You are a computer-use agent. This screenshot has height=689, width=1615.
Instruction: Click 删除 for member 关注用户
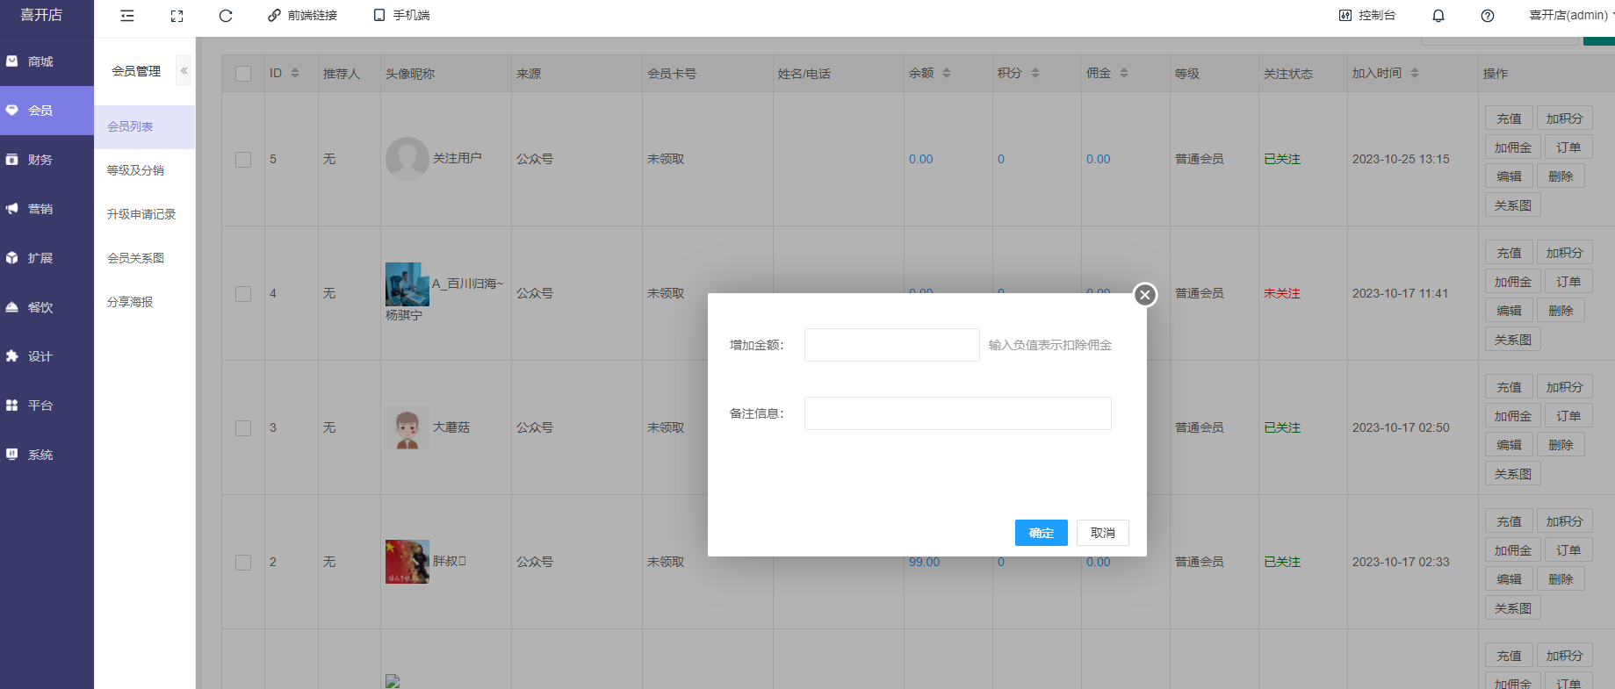click(x=1561, y=176)
